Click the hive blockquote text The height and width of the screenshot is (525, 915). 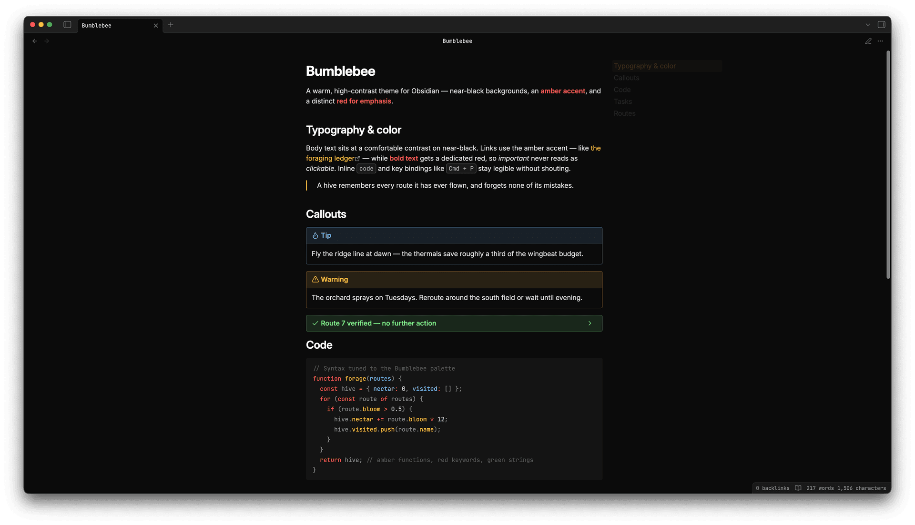click(x=445, y=185)
